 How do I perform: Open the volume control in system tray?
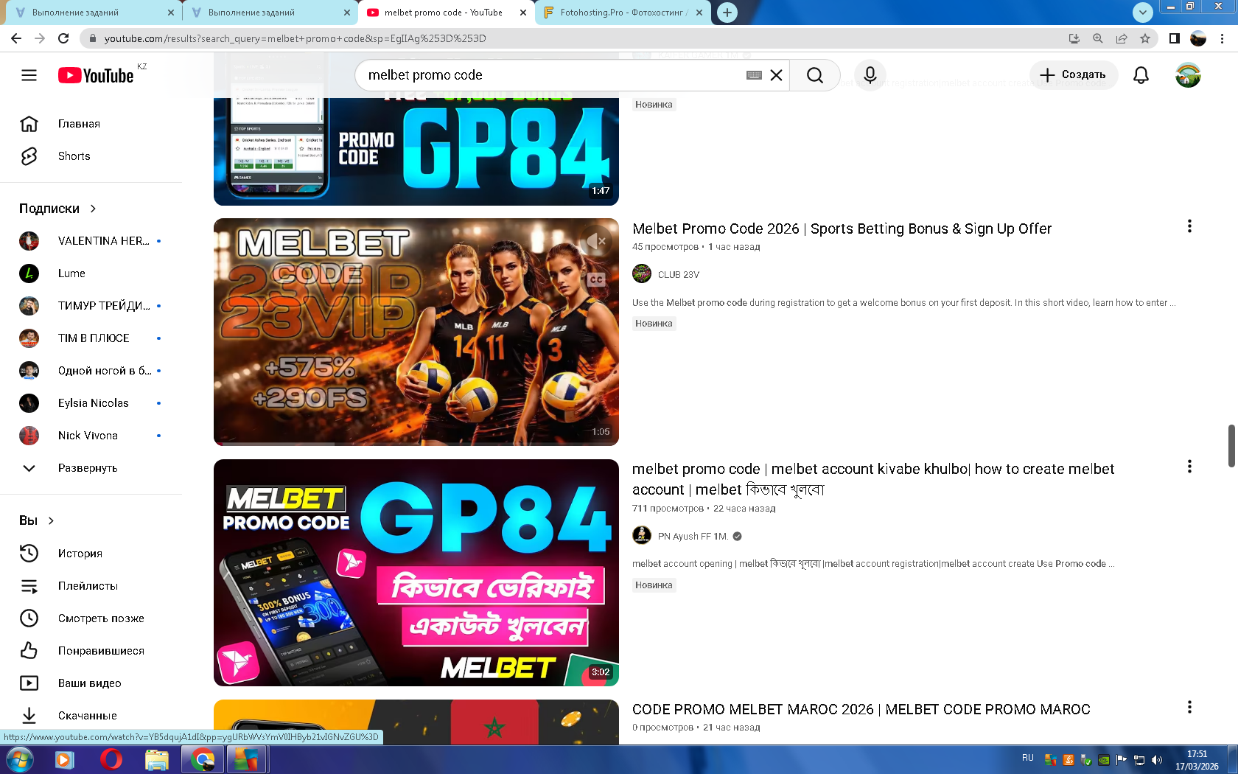1156,760
